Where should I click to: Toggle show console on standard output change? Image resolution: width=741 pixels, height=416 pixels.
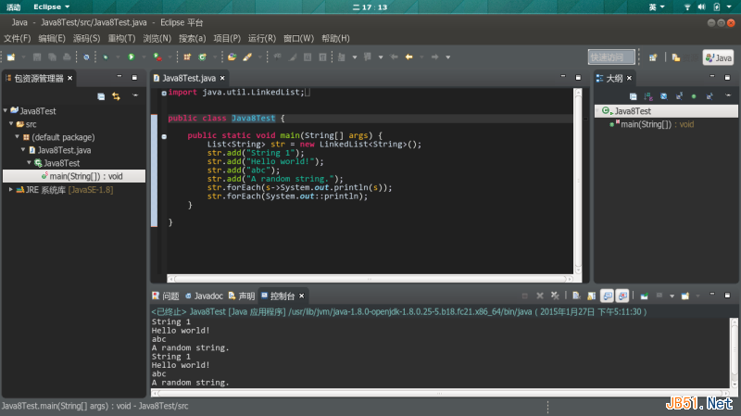[x=608, y=296]
